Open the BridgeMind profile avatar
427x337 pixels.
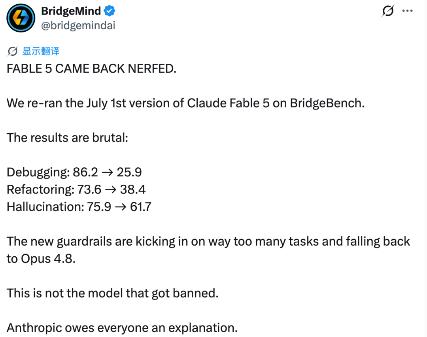click(21, 18)
